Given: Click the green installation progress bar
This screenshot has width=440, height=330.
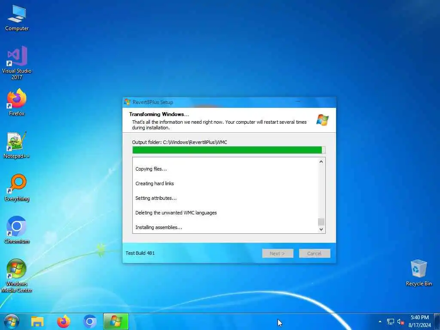Looking at the screenshot, I should [x=229, y=150].
